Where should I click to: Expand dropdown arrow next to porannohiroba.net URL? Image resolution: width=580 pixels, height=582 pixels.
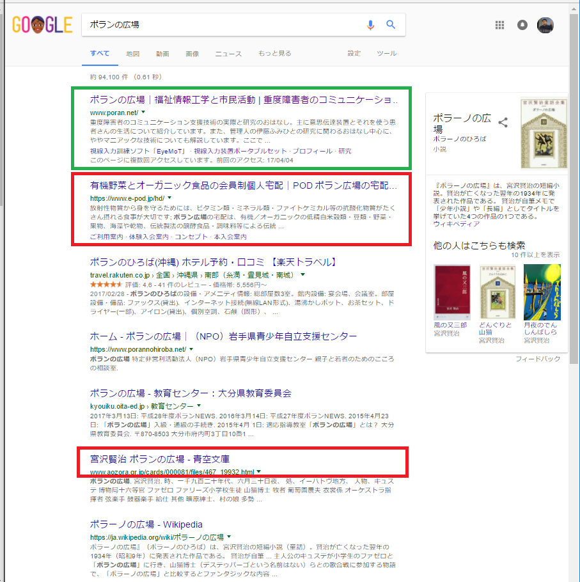pos(191,349)
